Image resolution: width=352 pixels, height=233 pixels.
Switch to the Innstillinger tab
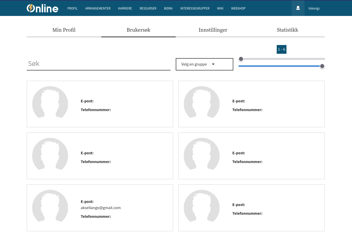213,30
